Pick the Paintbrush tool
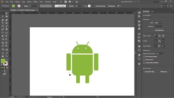174x98 pixels. pos(7,26)
